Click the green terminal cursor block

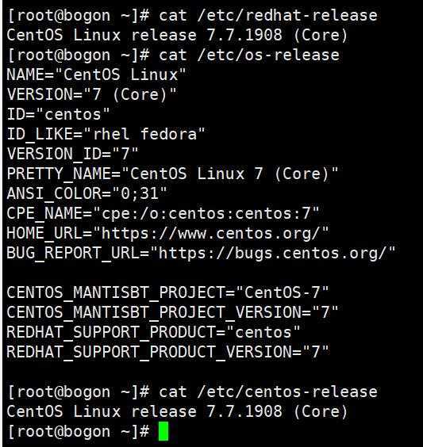[163, 431]
